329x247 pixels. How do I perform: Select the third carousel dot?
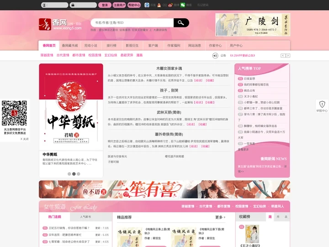click(x=79, y=174)
